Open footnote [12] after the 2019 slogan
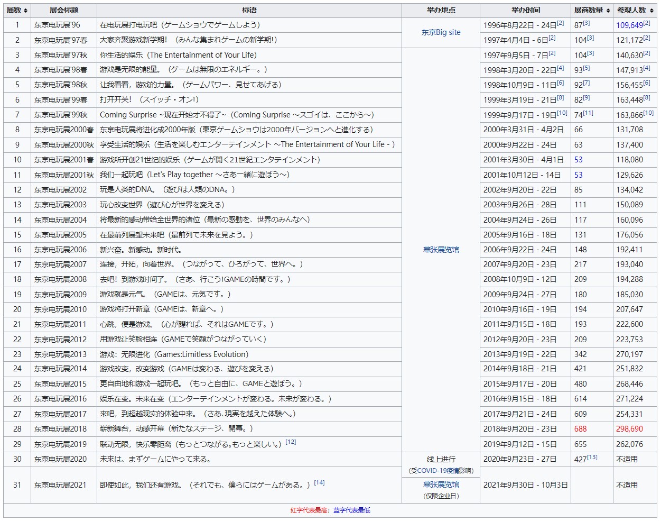Image resolution: width=661 pixels, height=521 pixels. tap(291, 442)
